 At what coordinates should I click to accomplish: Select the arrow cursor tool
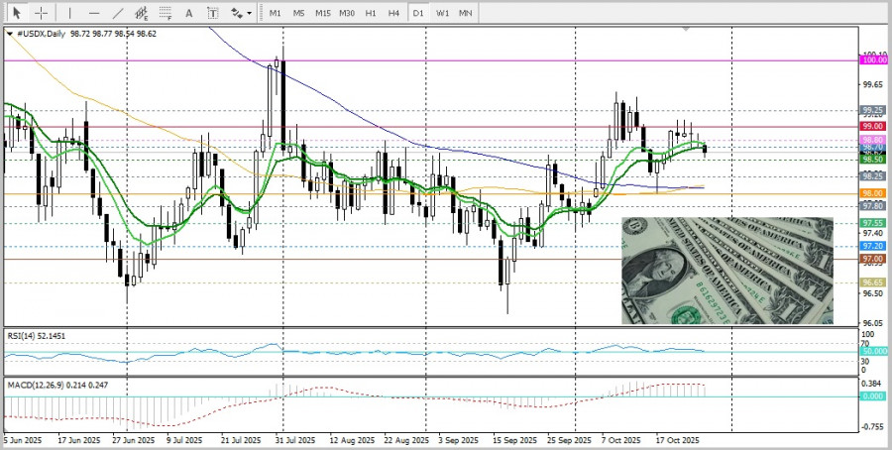pyautogui.click(x=17, y=13)
